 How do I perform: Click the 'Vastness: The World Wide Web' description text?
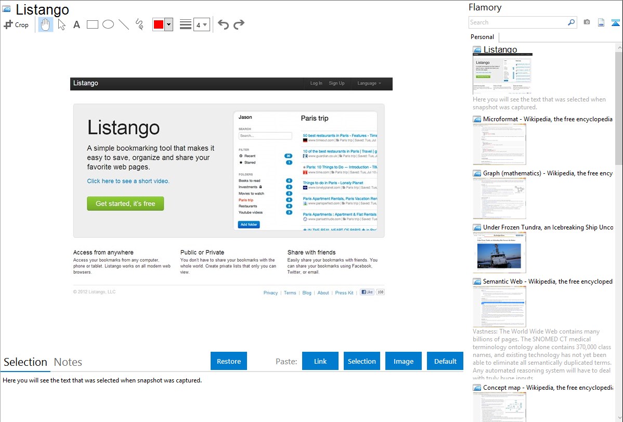pyautogui.click(x=542, y=354)
